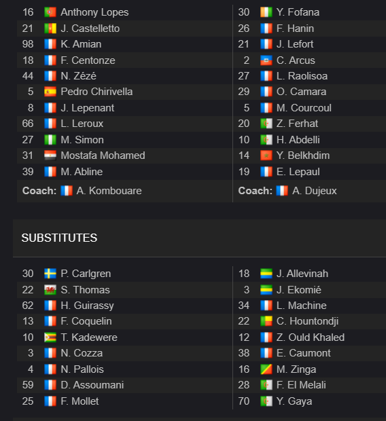Click the Egypt flag beside Mostafa Mohamed
Viewport: 386px width, 421px height.
(x=50, y=155)
